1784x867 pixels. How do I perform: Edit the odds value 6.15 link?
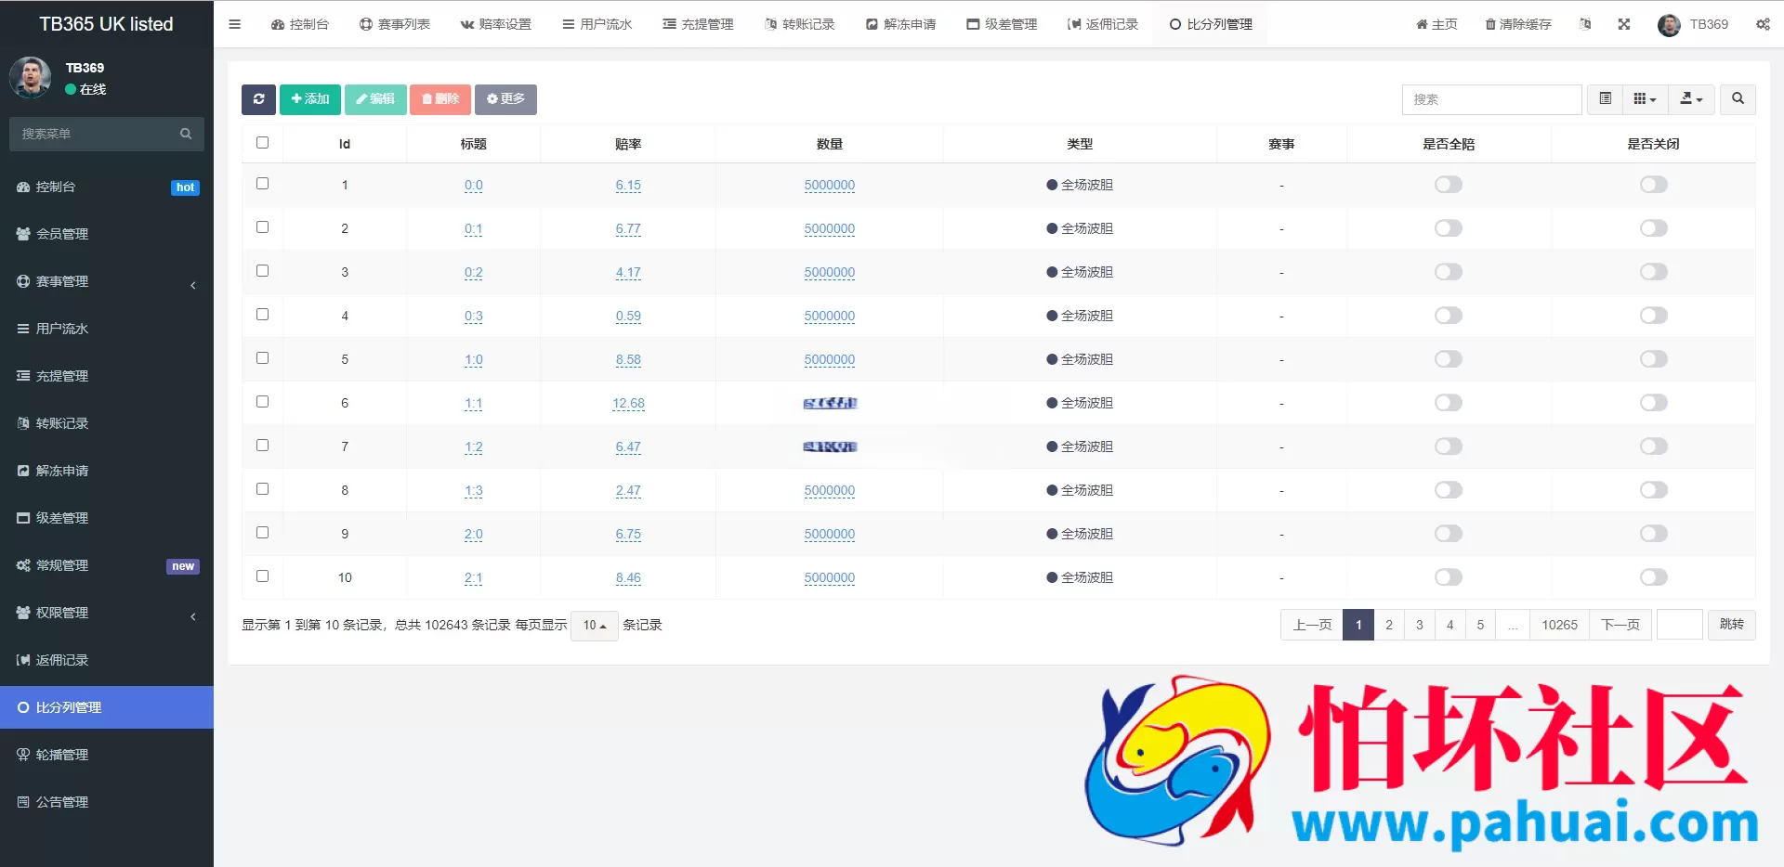(x=628, y=186)
